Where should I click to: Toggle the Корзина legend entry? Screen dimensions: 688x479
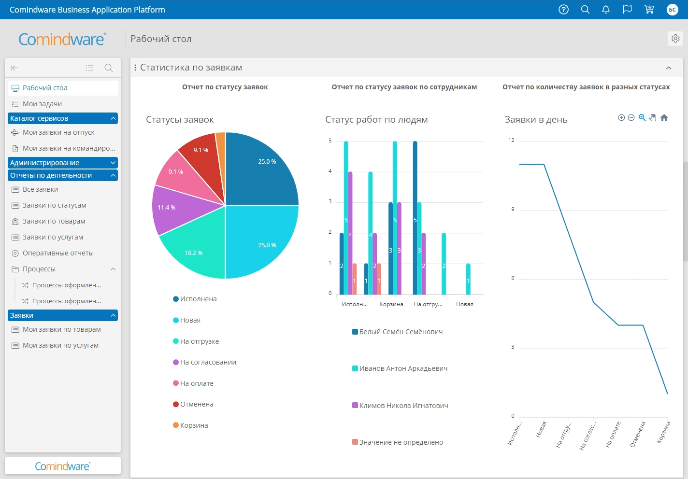[194, 425]
